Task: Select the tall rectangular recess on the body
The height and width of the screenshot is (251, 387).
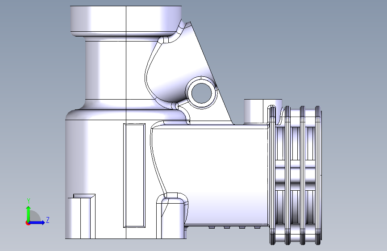Action: (x=134, y=176)
